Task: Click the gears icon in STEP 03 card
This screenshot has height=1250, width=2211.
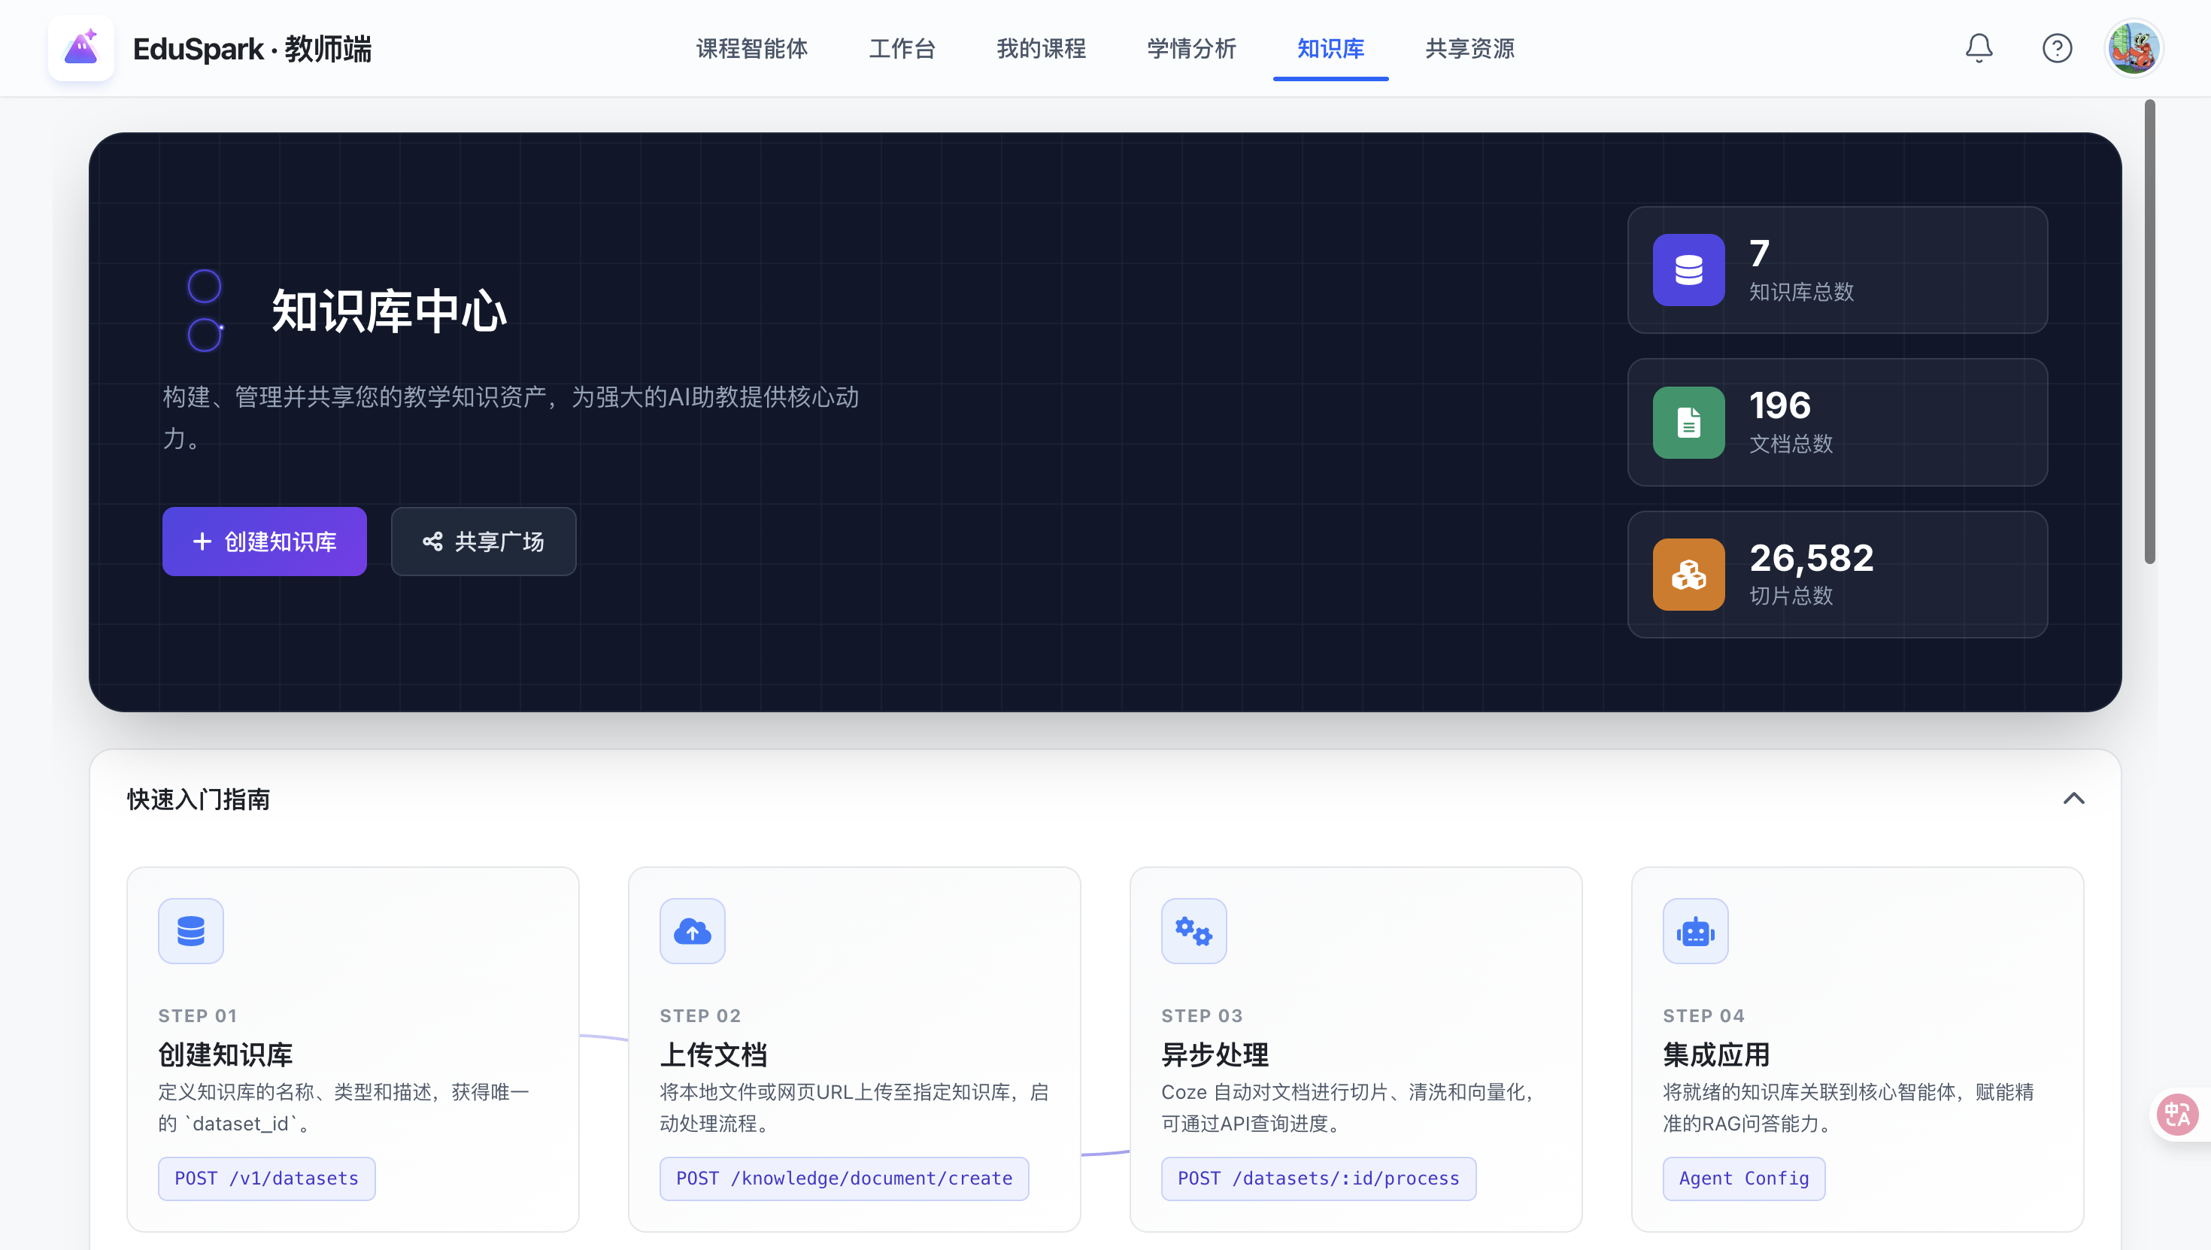Action: 1193,930
